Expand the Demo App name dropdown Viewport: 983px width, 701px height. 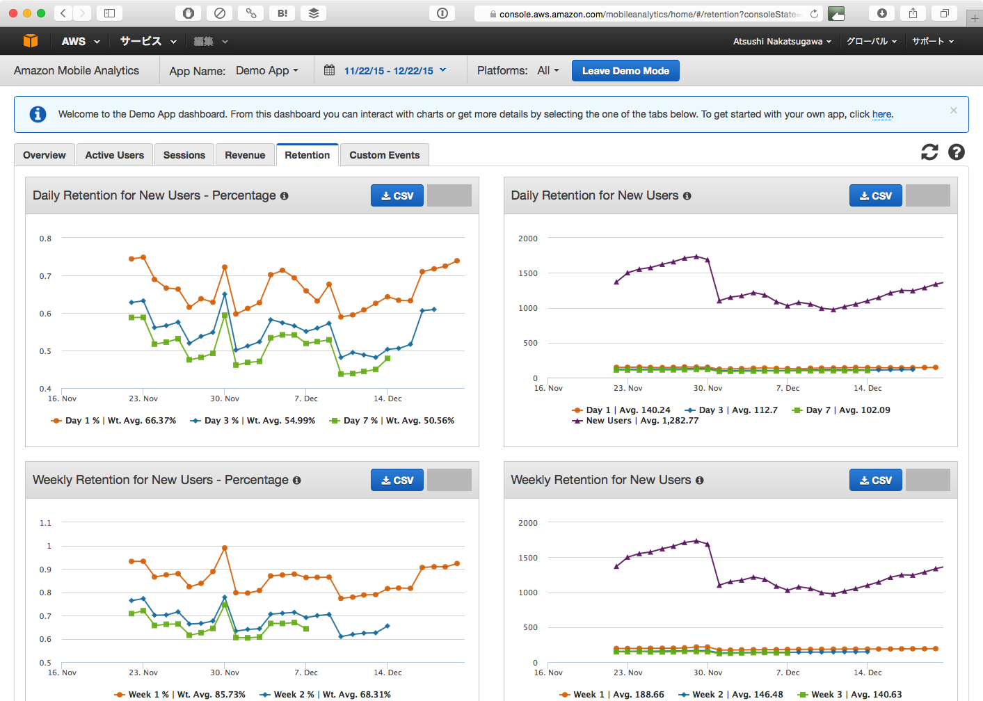(267, 71)
